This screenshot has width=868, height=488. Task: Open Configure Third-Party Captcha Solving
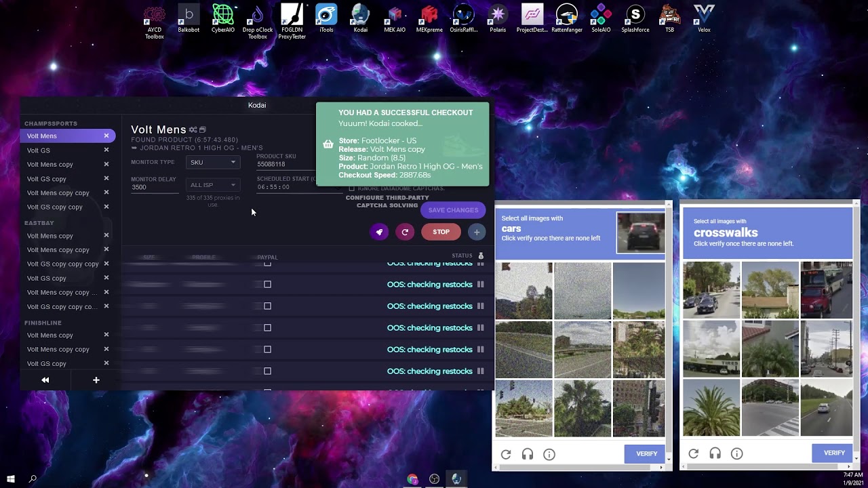(387, 201)
